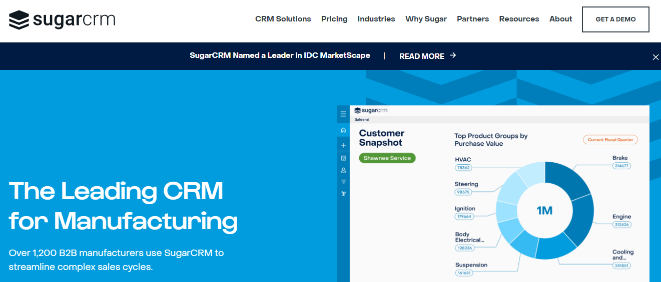Click the filter lines icon in the sidebar
Image resolution: width=661 pixels, height=282 pixels.
click(x=343, y=181)
